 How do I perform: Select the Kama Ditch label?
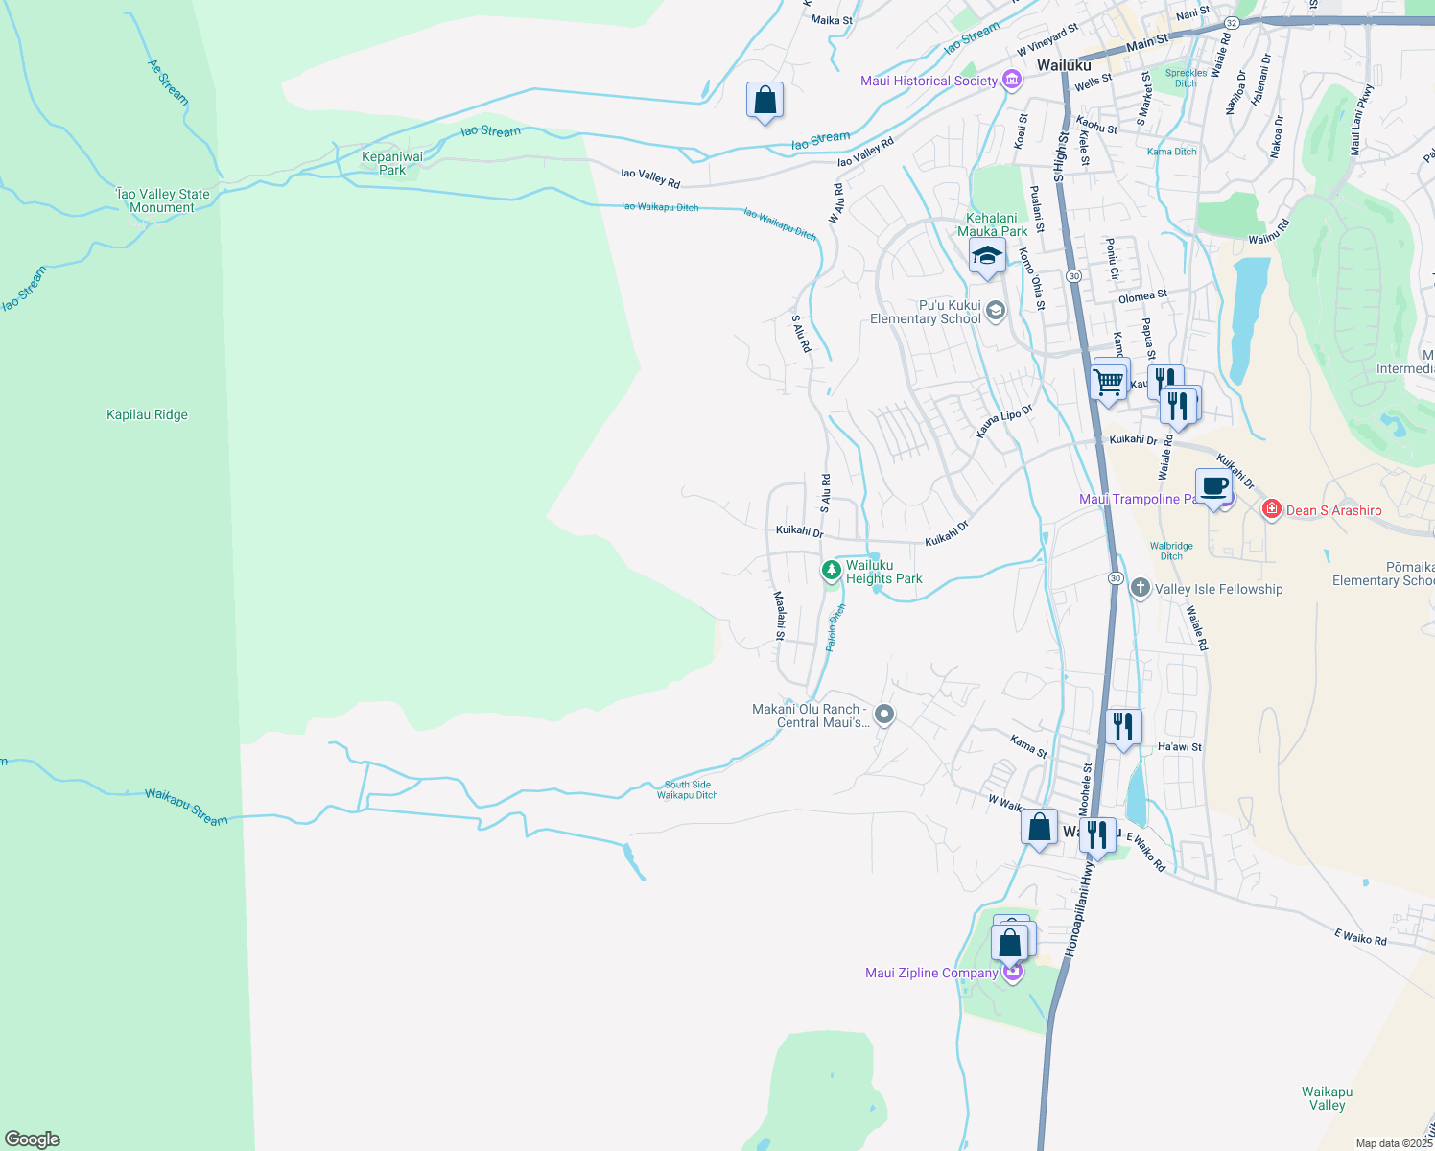(x=1171, y=152)
